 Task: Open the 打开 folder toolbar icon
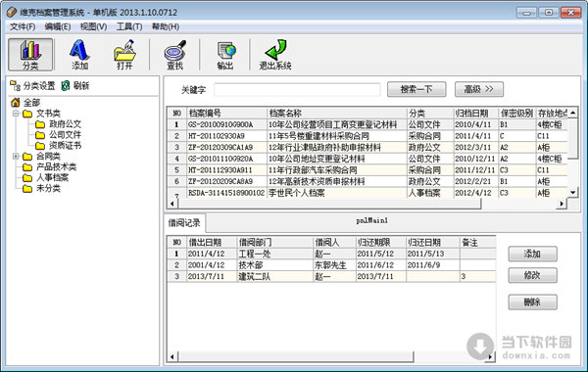click(x=124, y=55)
